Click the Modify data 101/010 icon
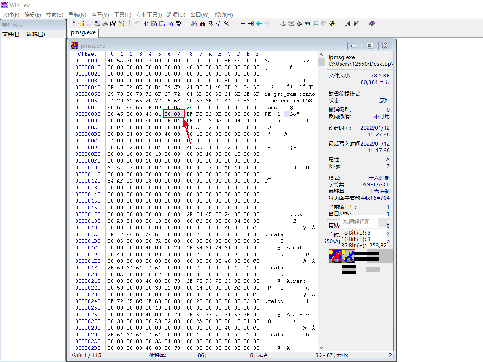Image resolution: width=483 pixels, height=362 pixels. pyautogui.click(x=178, y=24)
